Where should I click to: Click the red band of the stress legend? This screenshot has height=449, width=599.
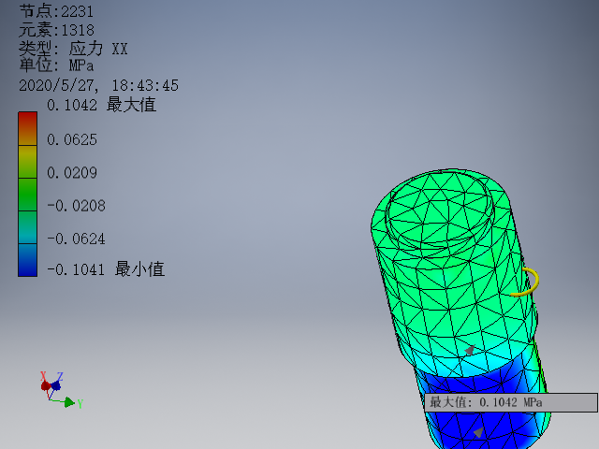[x=27, y=129]
